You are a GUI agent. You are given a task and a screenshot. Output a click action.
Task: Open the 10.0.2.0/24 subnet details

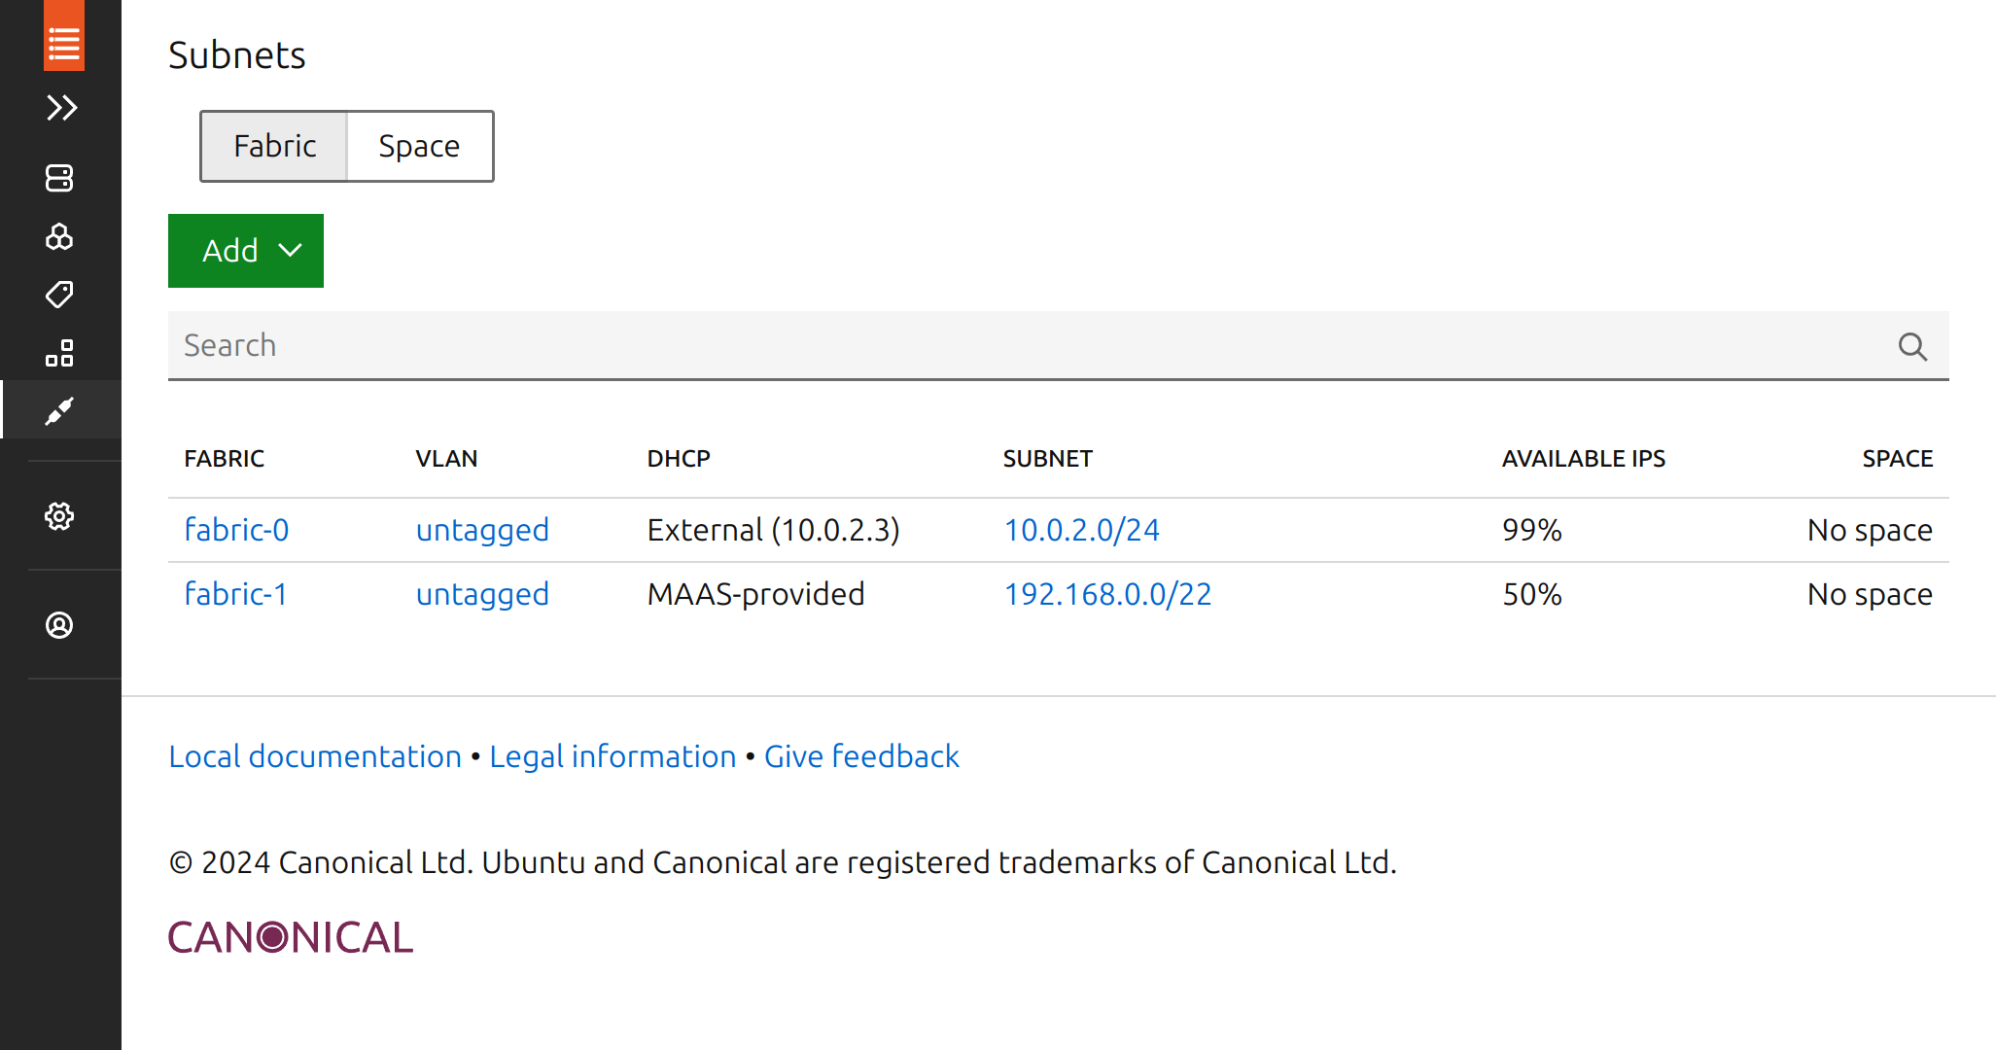(x=1081, y=530)
